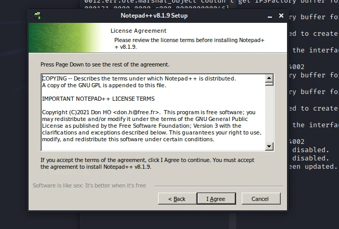Click the scrollbar up arrow in license box
The width and height of the screenshot is (339, 229).
(269, 78)
